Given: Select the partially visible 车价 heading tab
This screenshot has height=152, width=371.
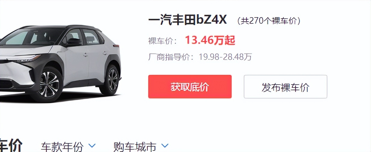Looking at the screenshot, I should coord(11,145).
